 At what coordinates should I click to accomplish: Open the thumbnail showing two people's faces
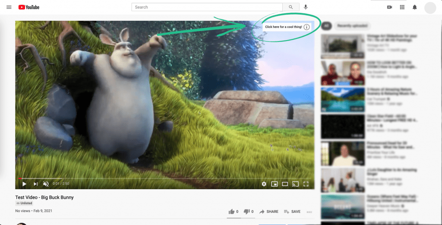pos(343,73)
